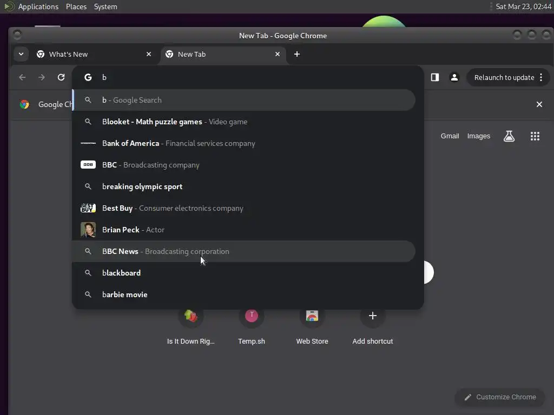Click Customize Chrome button

[x=499, y=397]
